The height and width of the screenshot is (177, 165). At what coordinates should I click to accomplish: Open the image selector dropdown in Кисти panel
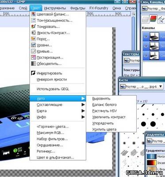tap(142, 87)
